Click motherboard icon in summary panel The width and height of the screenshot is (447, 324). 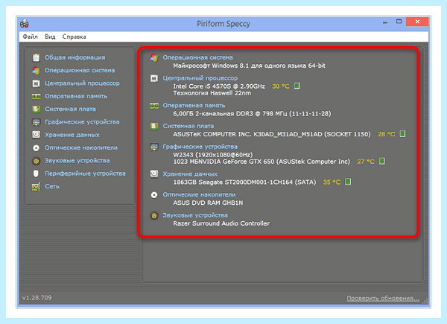[x=154, y=126]
